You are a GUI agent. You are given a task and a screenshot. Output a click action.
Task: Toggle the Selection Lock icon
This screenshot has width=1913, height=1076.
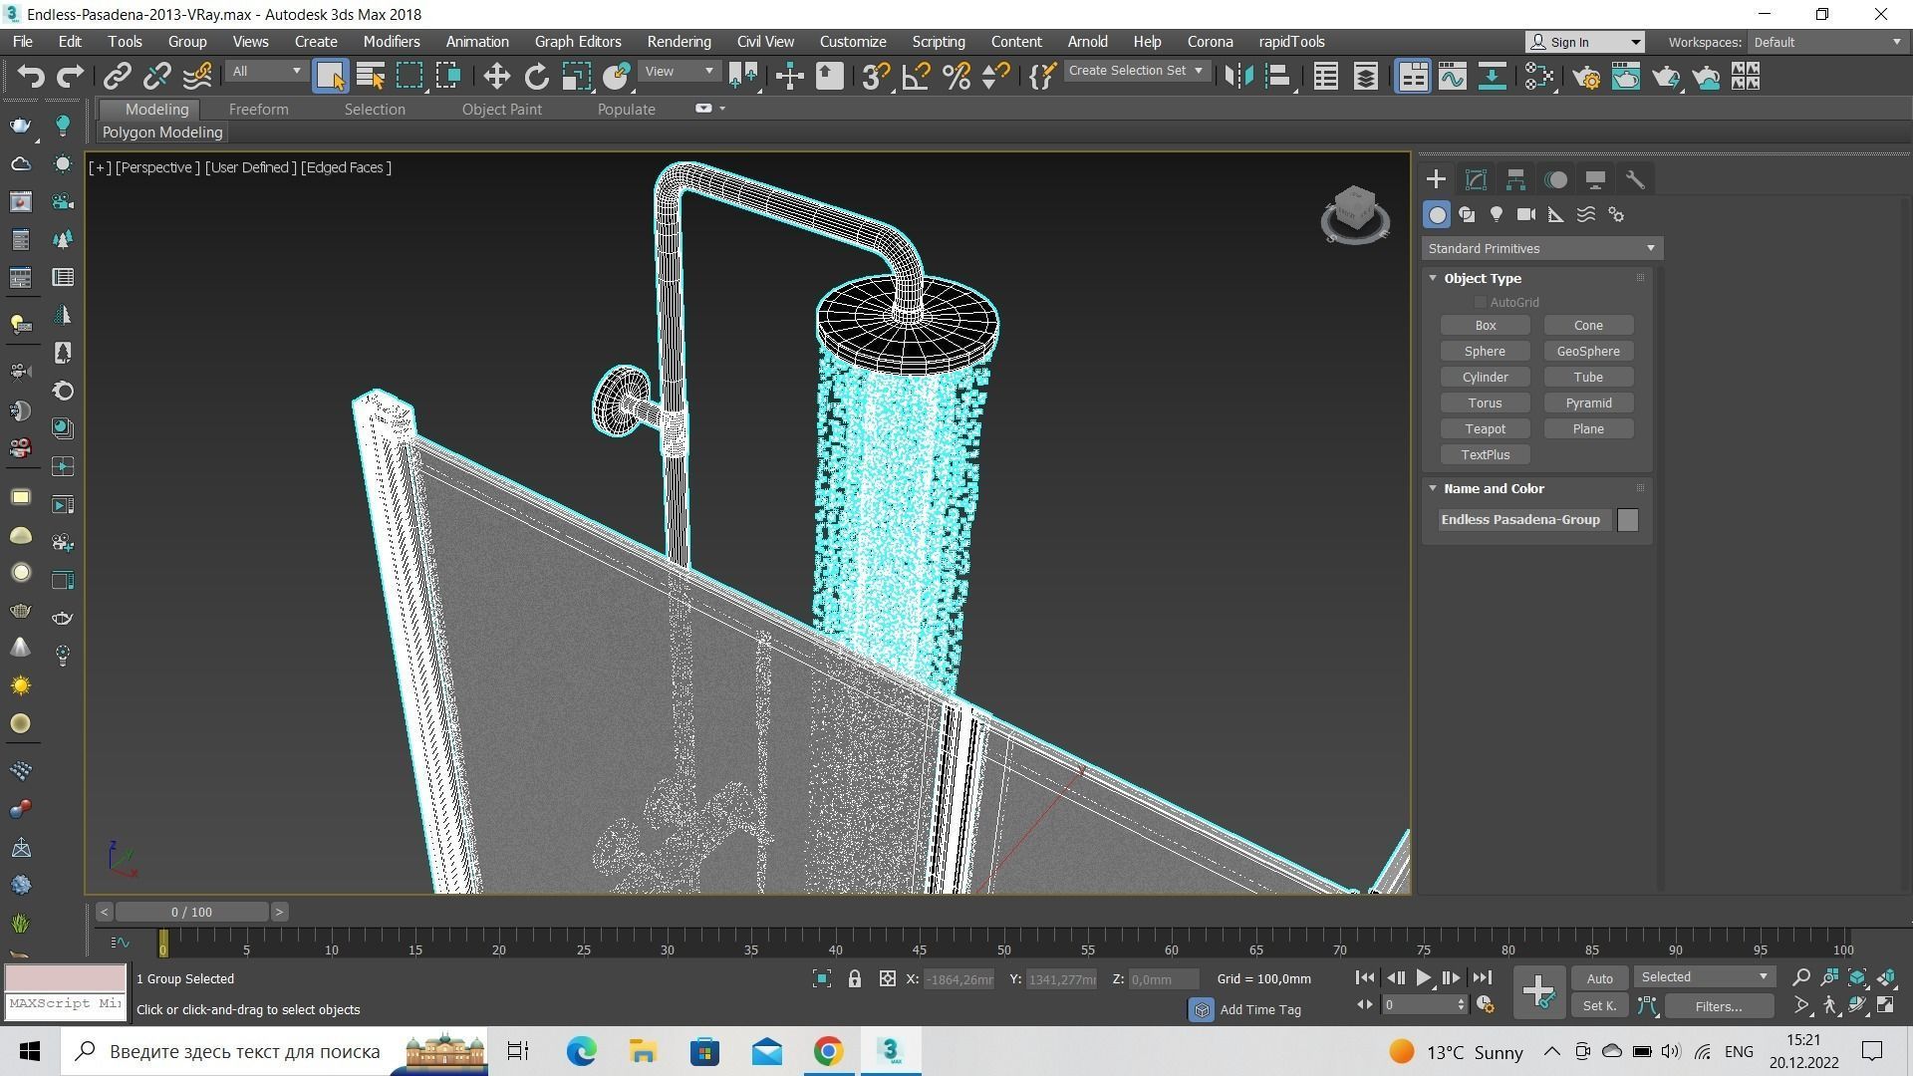854,979
